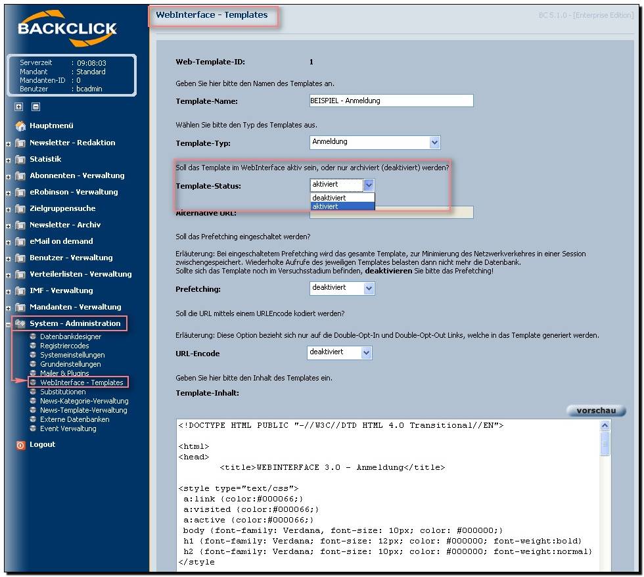Click the Logout link
Viewport: 644px width, 577px height.
pos(42,445)
